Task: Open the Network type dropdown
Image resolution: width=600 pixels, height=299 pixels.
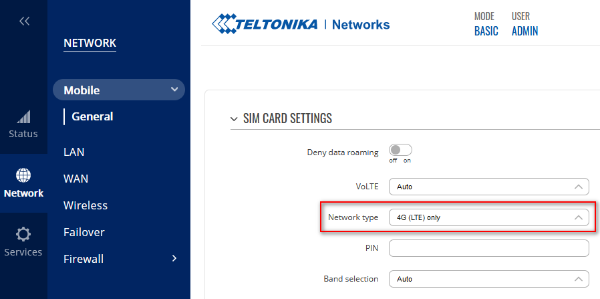Action: click(488, 217)
